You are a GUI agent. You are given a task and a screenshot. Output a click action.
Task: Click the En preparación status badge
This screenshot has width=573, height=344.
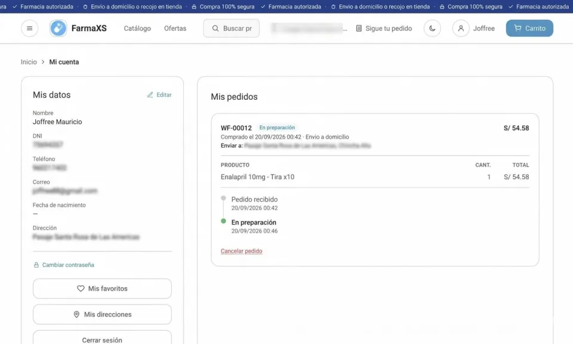coord(277,128)
